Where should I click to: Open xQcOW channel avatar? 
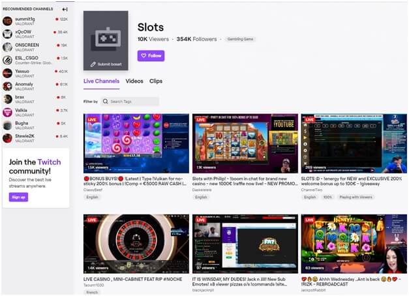(7, 34)
